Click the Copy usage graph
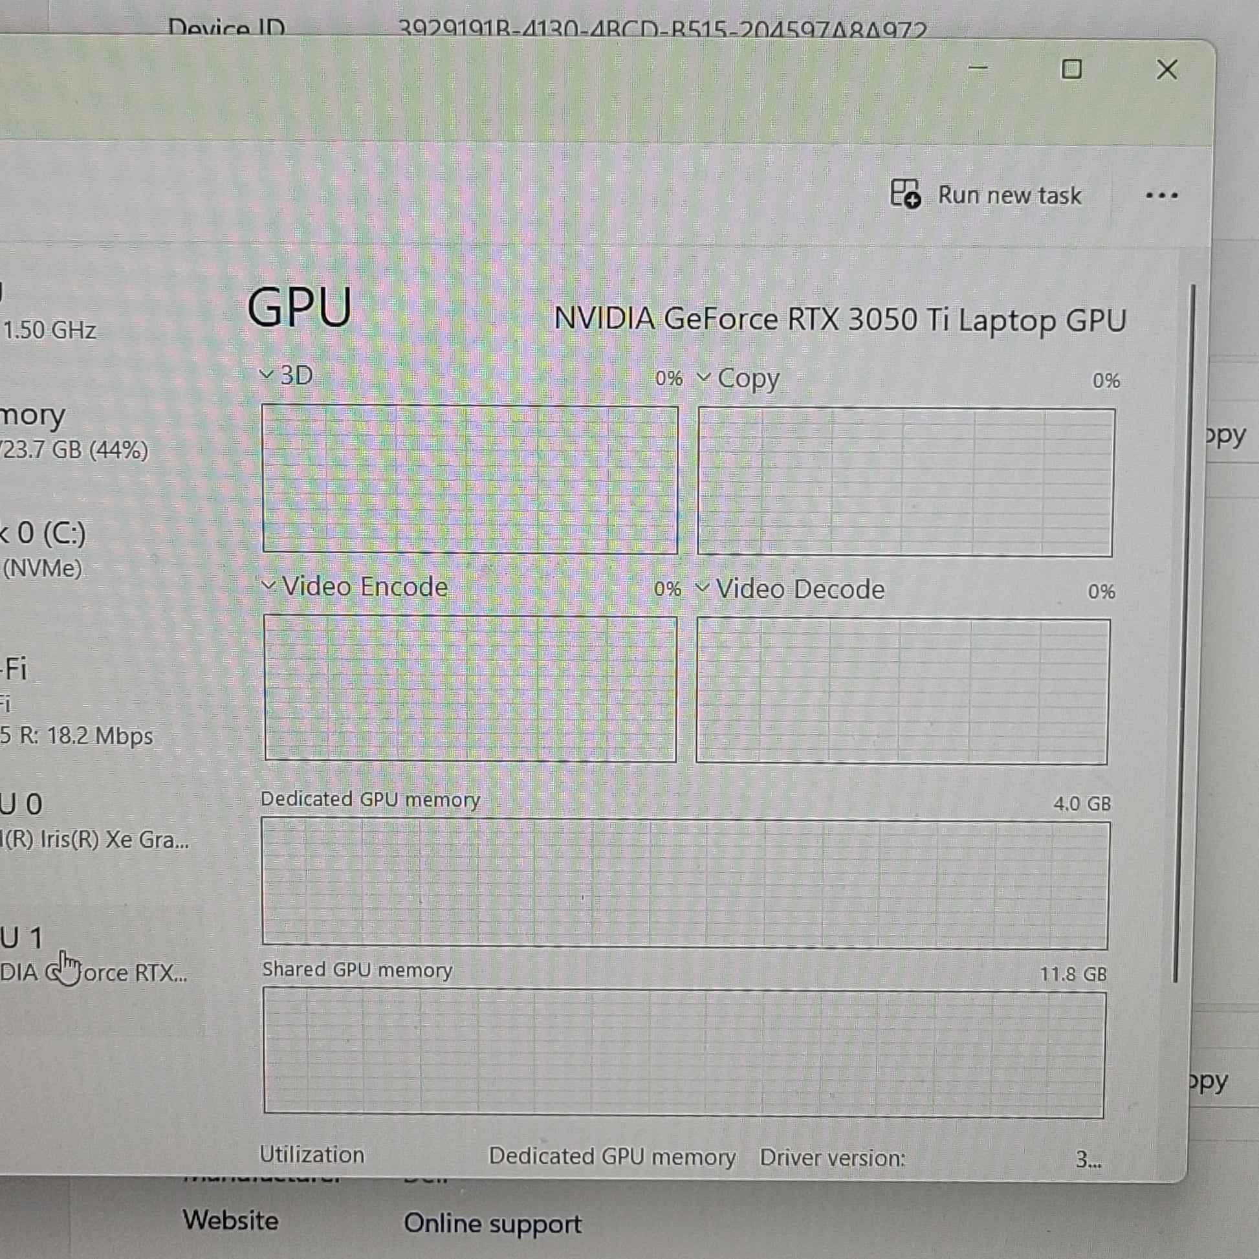Screen dimensions: 1259x1259 pyautogui.click(x=906, y=482)
